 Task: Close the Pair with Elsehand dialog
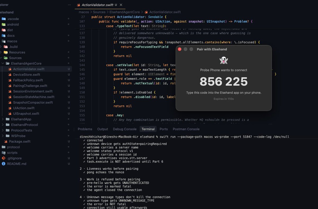pyautogui.click(x=180, y=49)
